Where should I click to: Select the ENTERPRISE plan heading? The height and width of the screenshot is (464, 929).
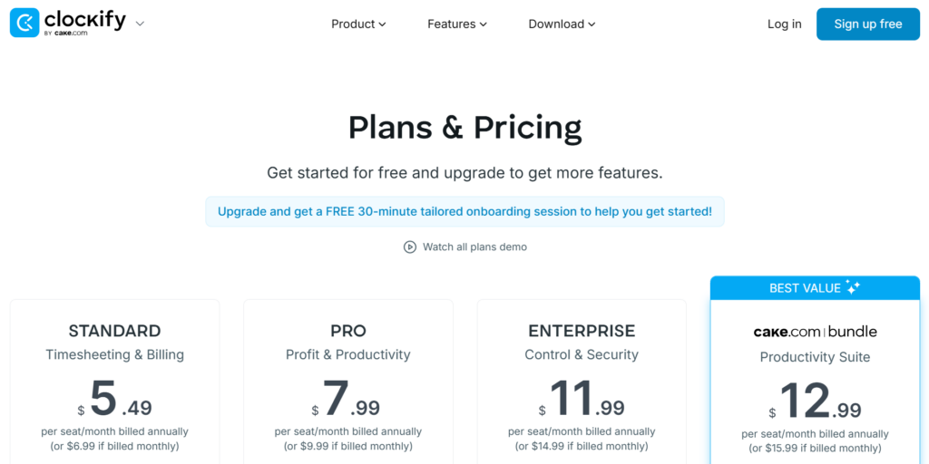click(x=582, y=331)
